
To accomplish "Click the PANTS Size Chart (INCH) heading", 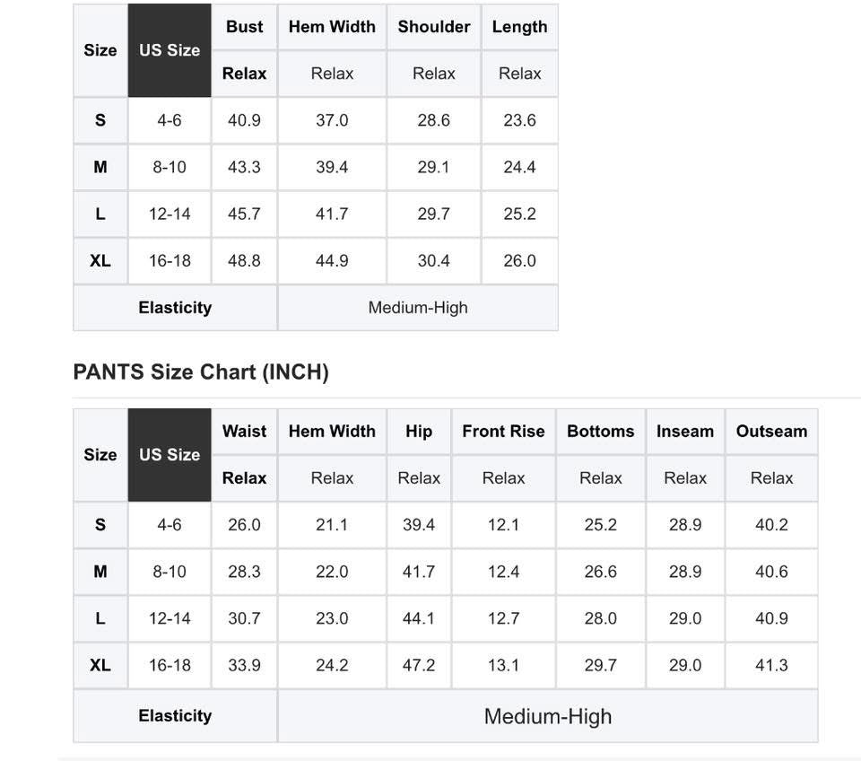I will (x=201, y=372).
